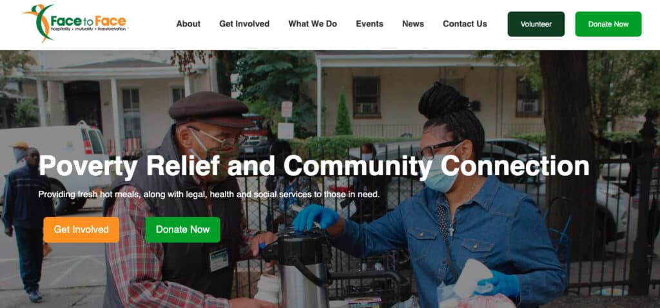Image resolution: width=660 pixels, height=308 pixels.
Task: Click Donate Now in the header
Action: (608, 24)
